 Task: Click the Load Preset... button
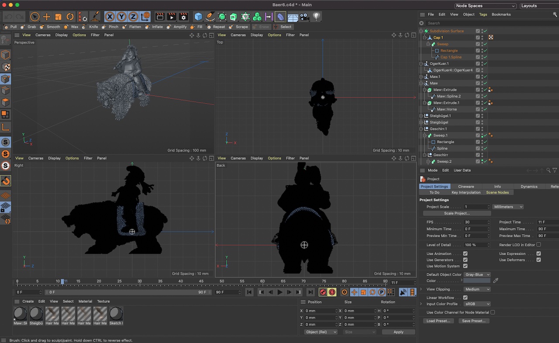pos(438,321)
